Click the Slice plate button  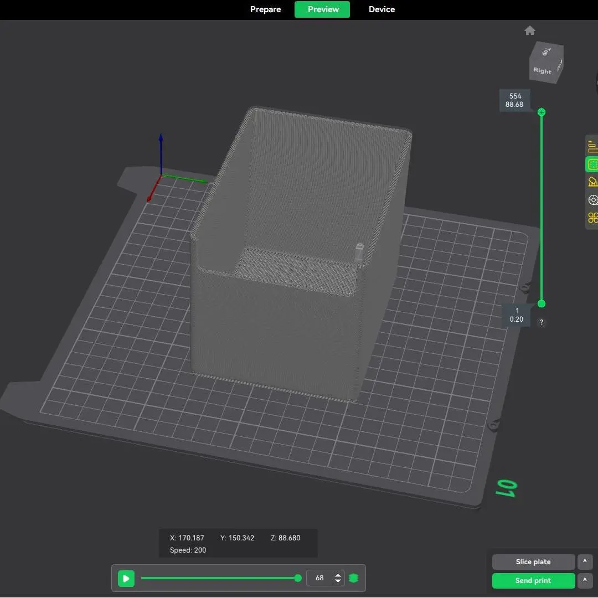coord(533,562)
